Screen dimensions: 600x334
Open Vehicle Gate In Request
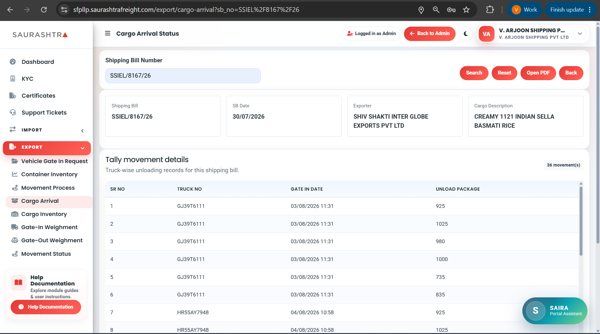54,161
